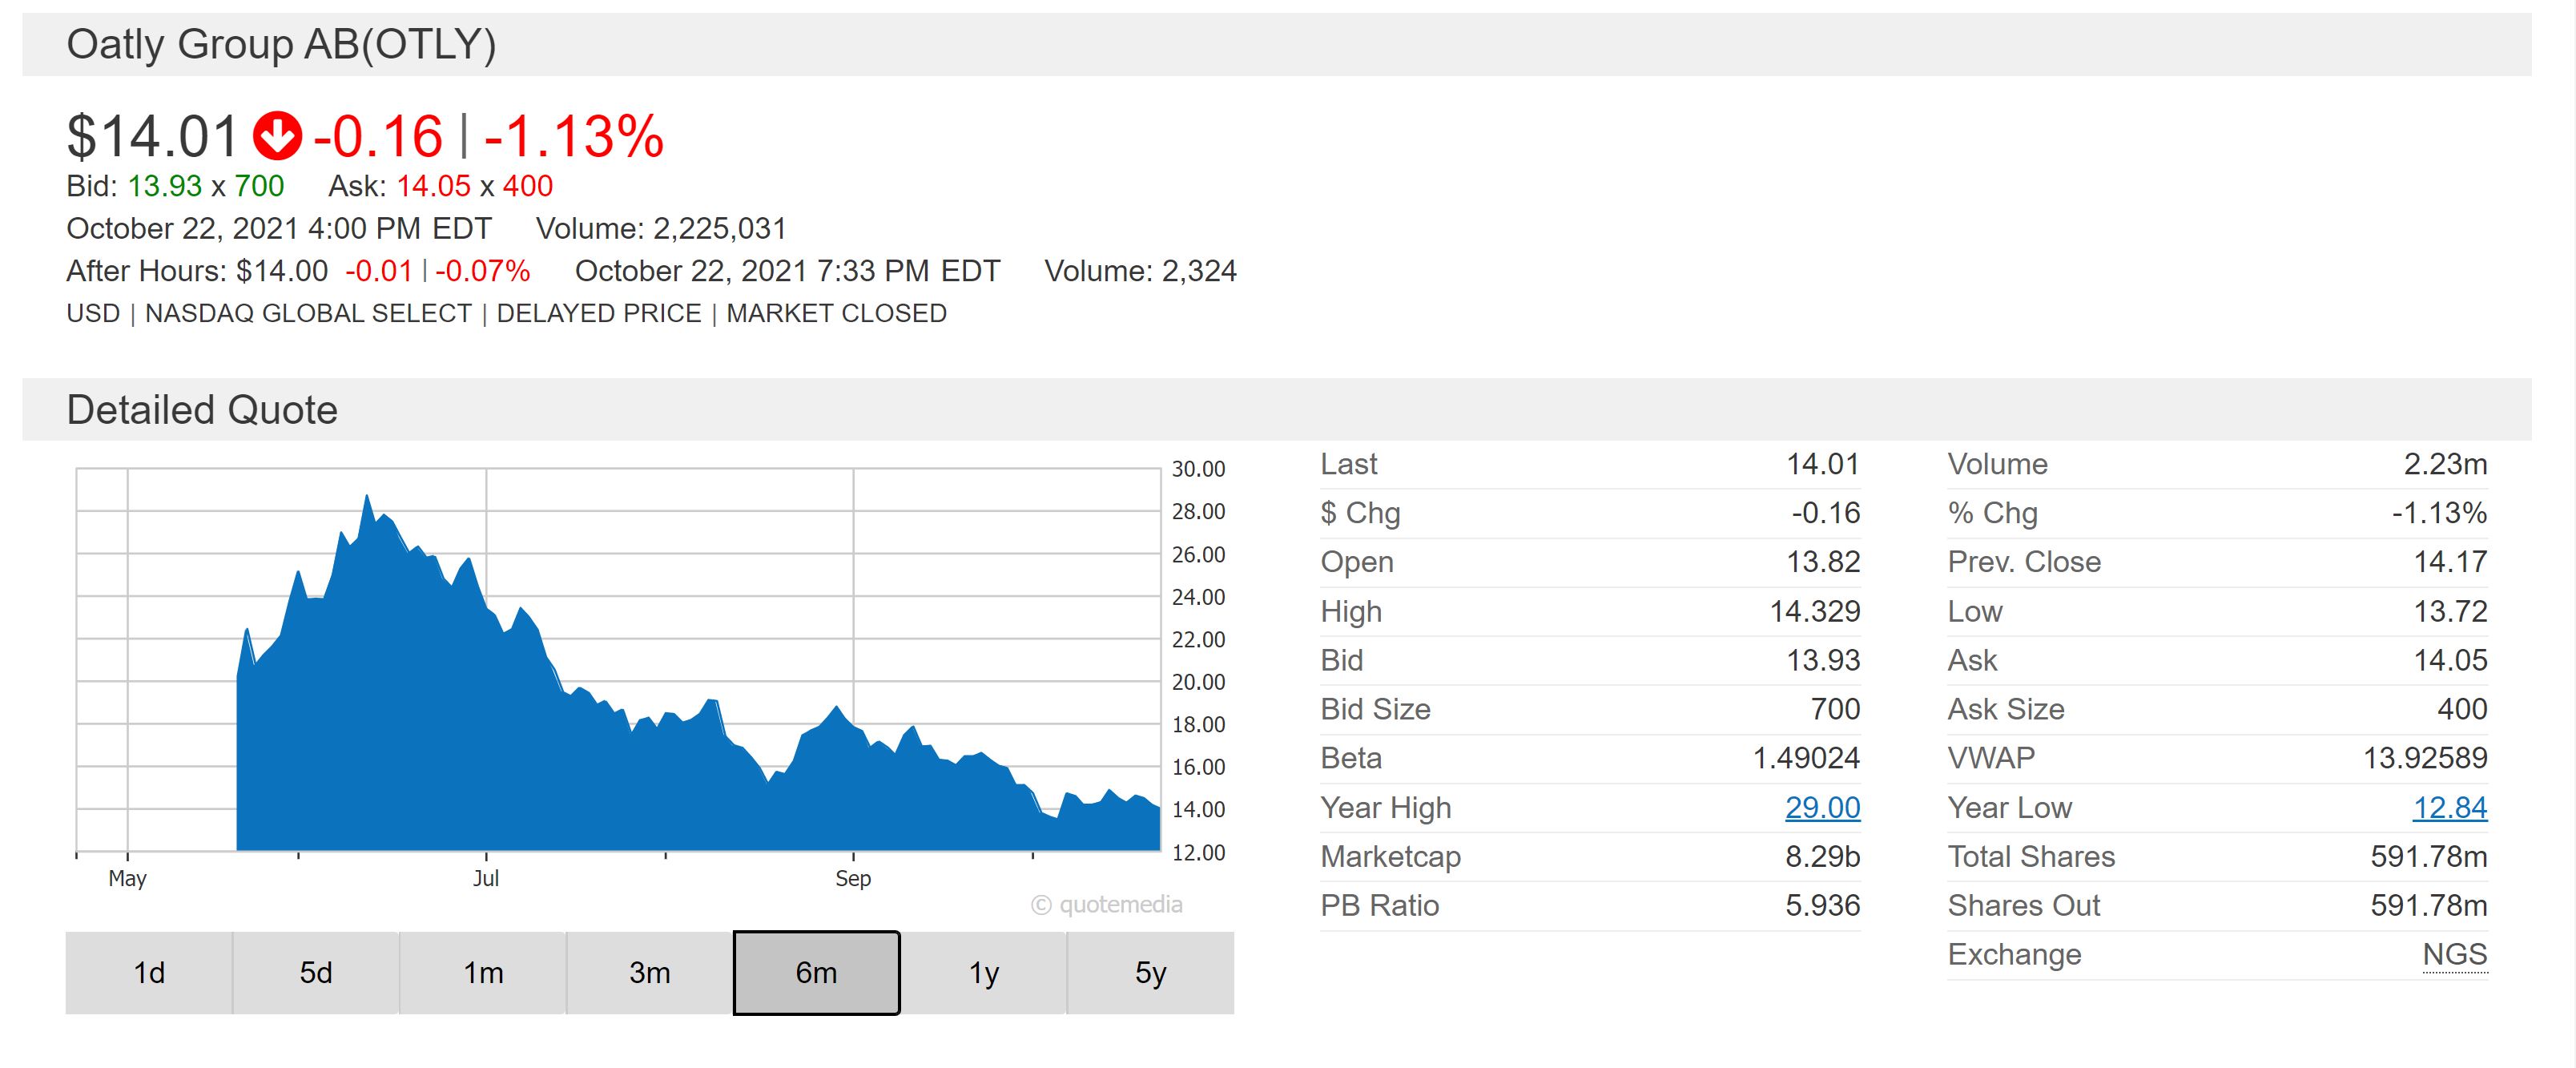Select the 1m chart range

483,973
